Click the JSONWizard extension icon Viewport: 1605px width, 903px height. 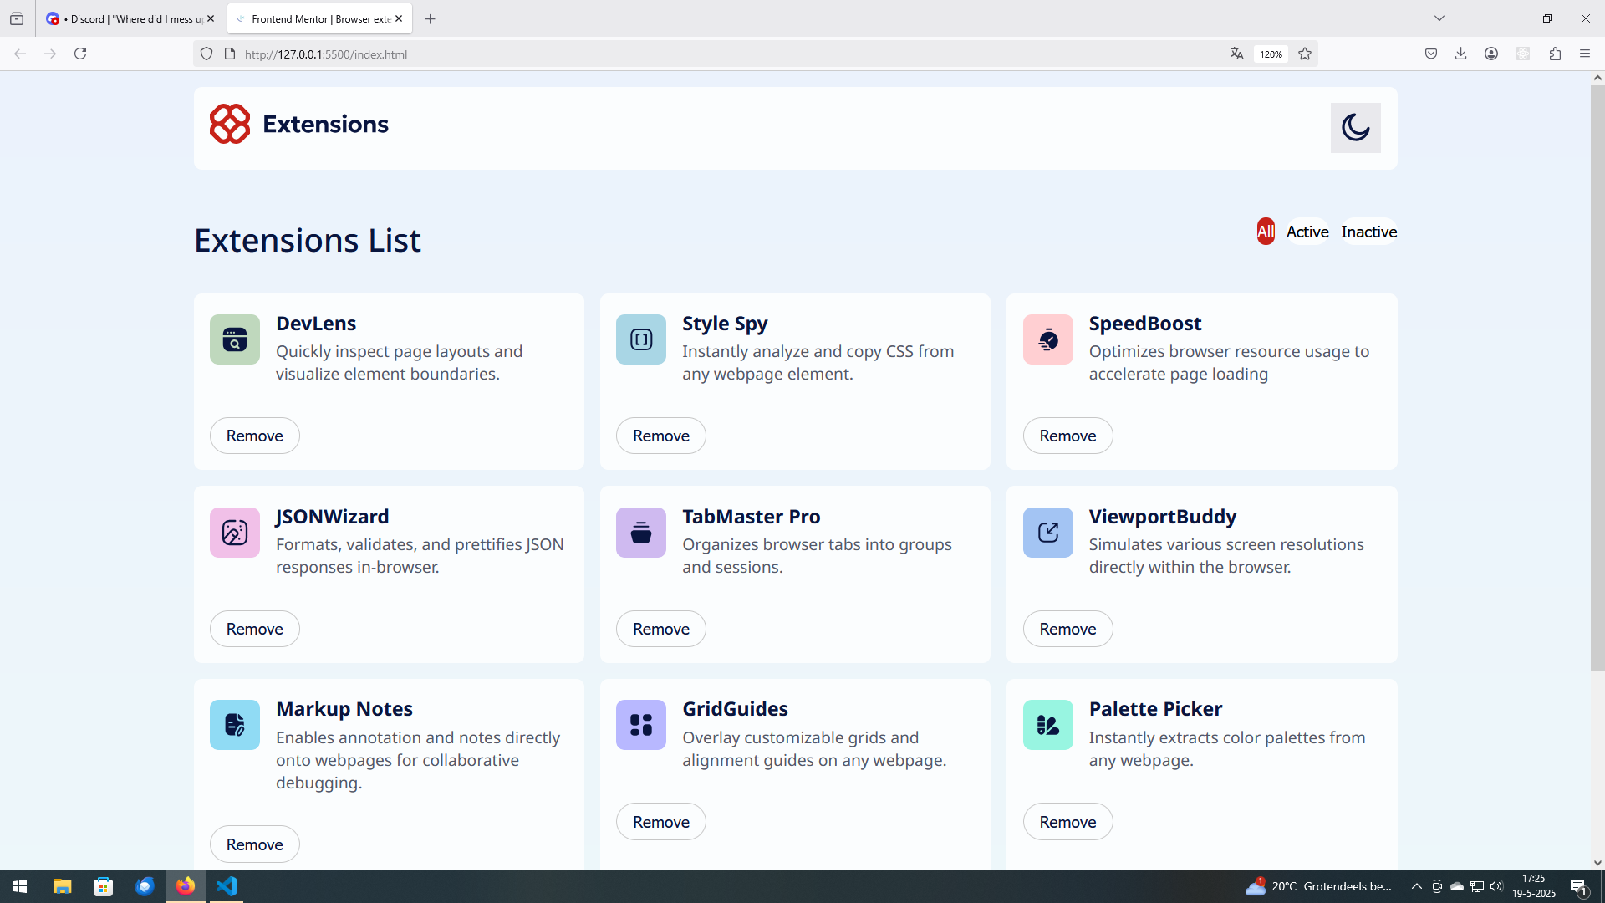(234, 533)
